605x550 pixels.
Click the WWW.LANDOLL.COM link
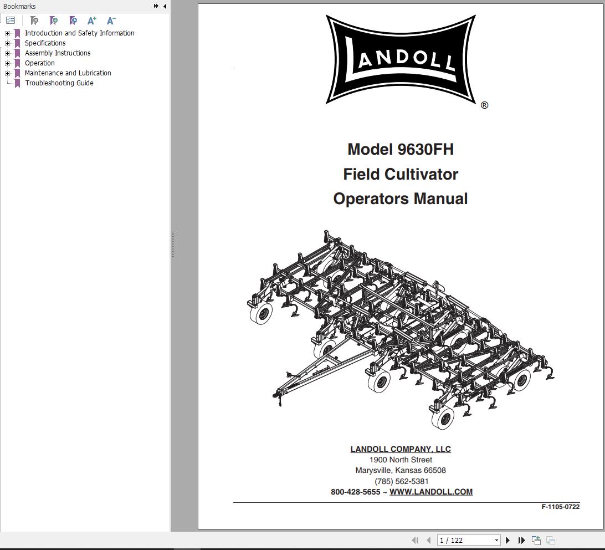[x=431, y=492]
